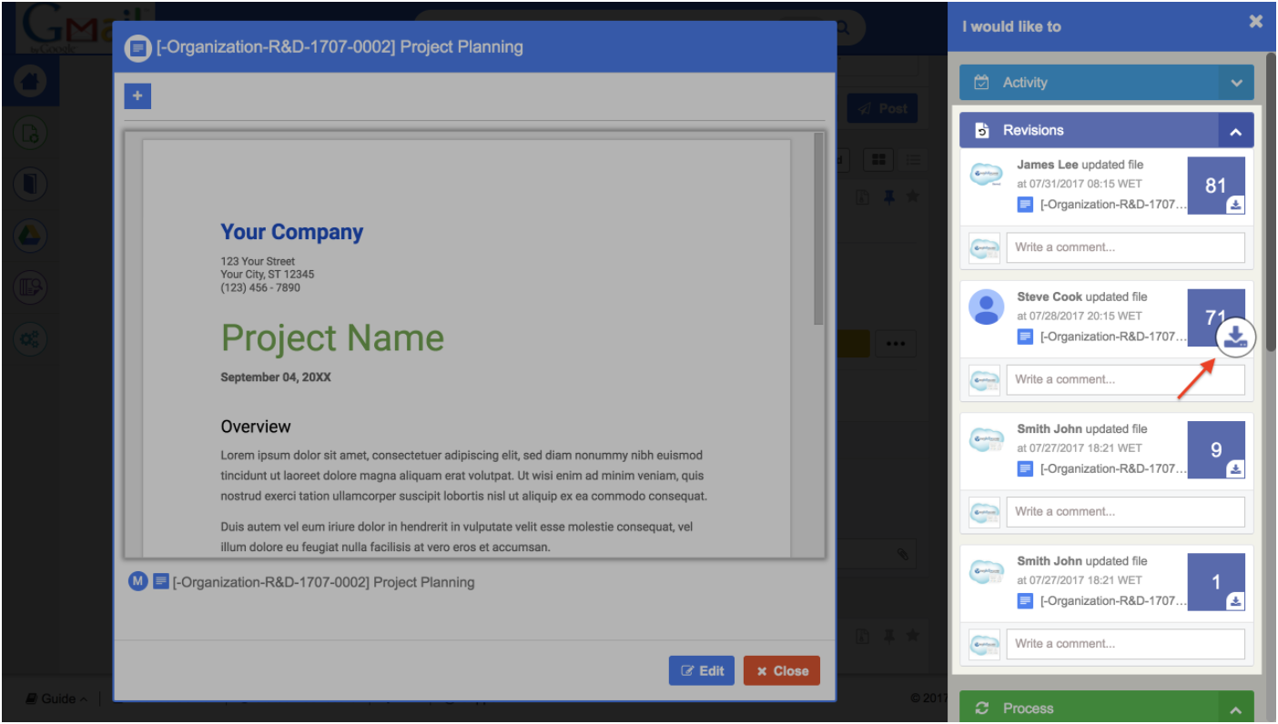This screenshot has width=1278, height=724.
Task: Click the Activity calendar icon
Action: 981,83
